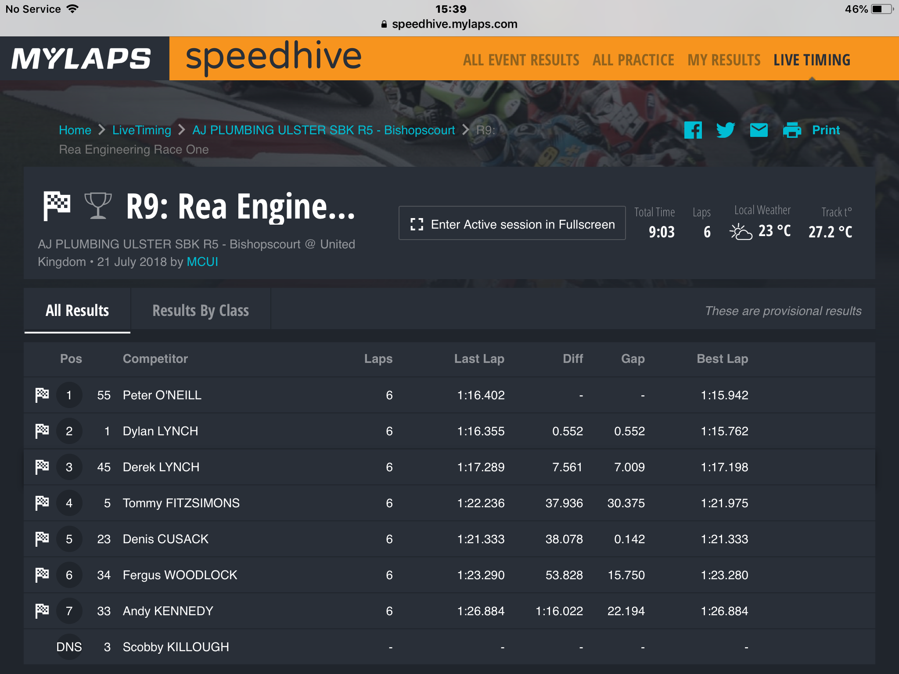The height and width of the screenshot is (674, 899).
Task: Select the checkered flag next to Peter O'NEILL
Action: [x=42, y=395]
